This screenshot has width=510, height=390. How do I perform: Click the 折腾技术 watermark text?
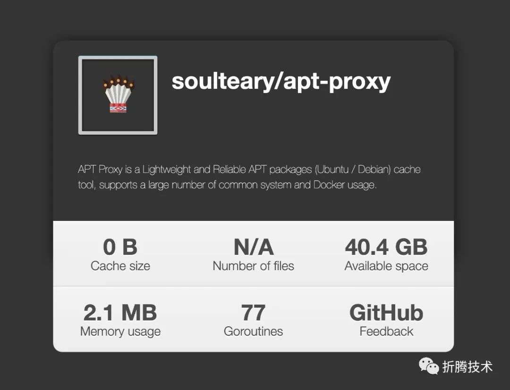(x=467, y=367)
